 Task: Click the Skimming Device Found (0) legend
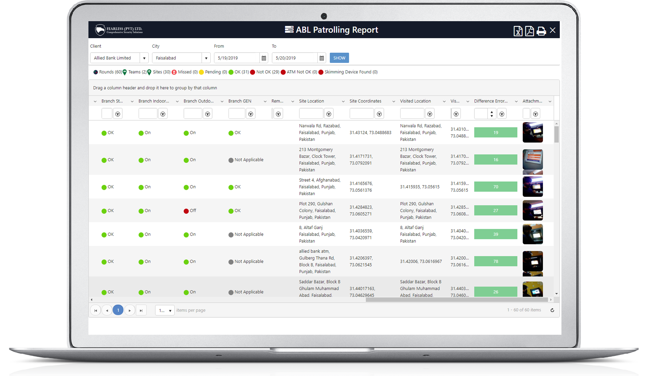point(348,72)
